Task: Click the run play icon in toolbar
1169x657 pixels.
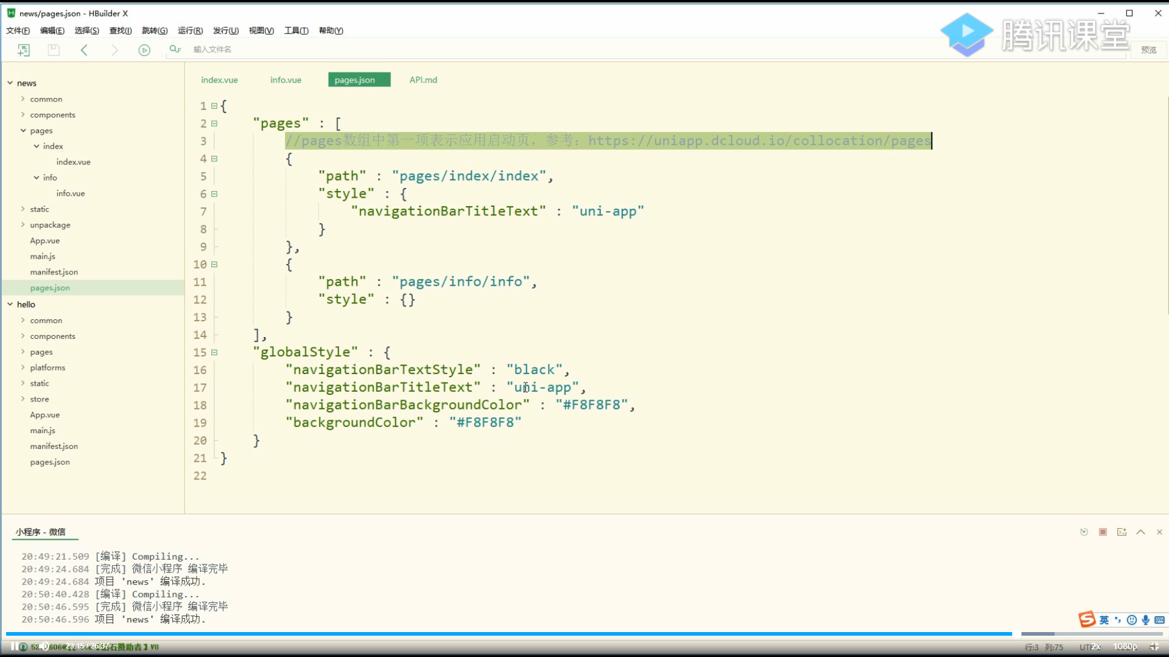Action: point(144,50)
